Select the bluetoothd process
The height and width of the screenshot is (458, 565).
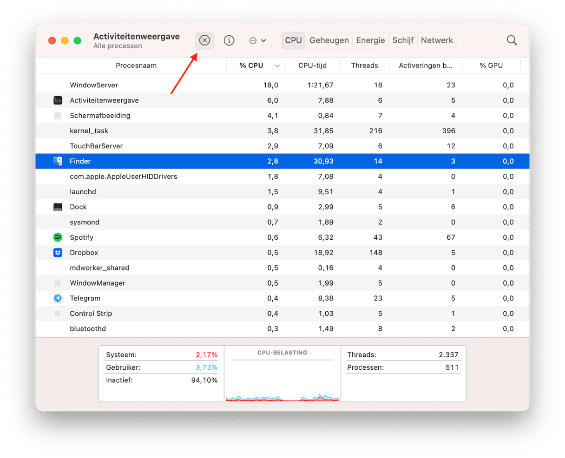pos(88,329)
